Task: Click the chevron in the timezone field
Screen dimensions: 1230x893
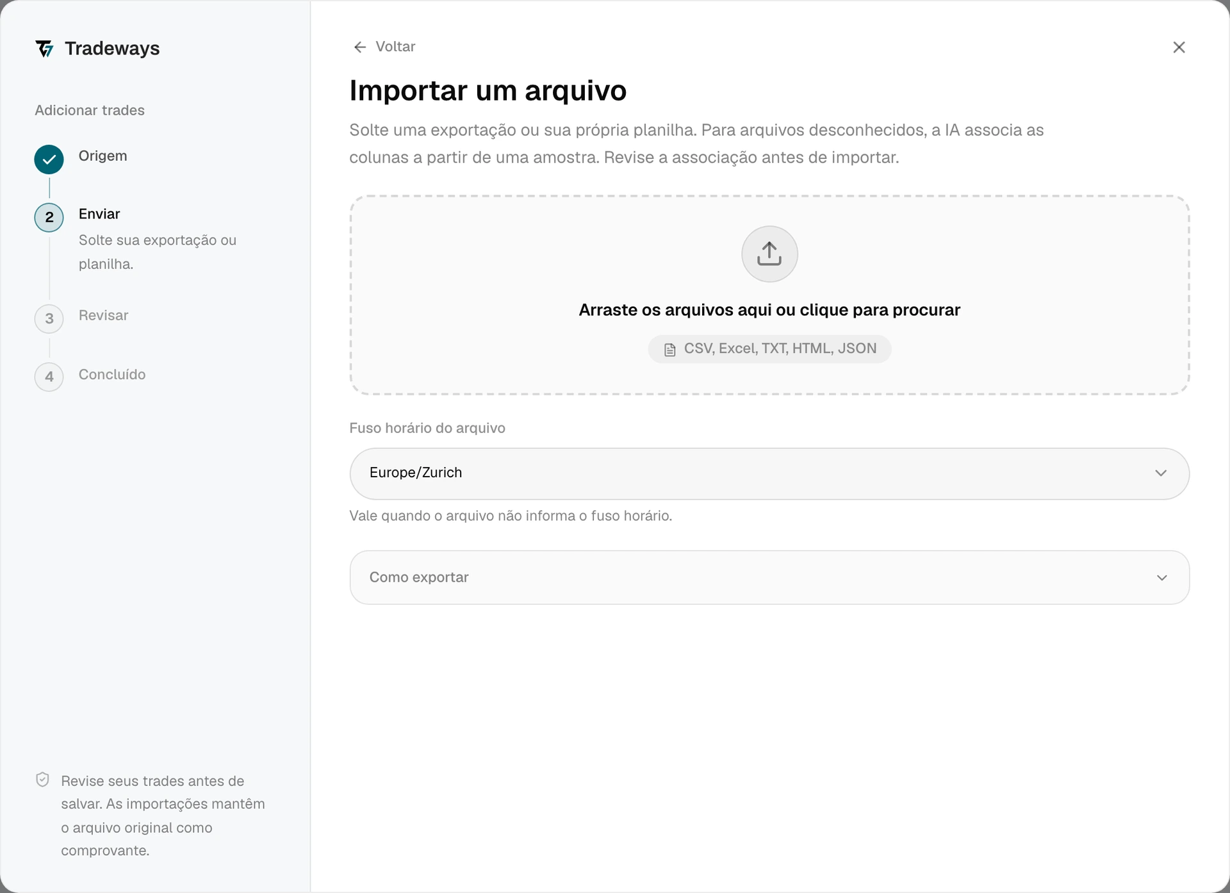Action: [1161, 473]
